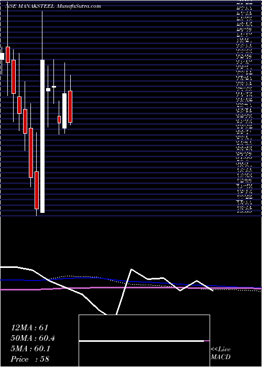
Task: Click the tallest white candlestick body
Action: click(42, 136)
